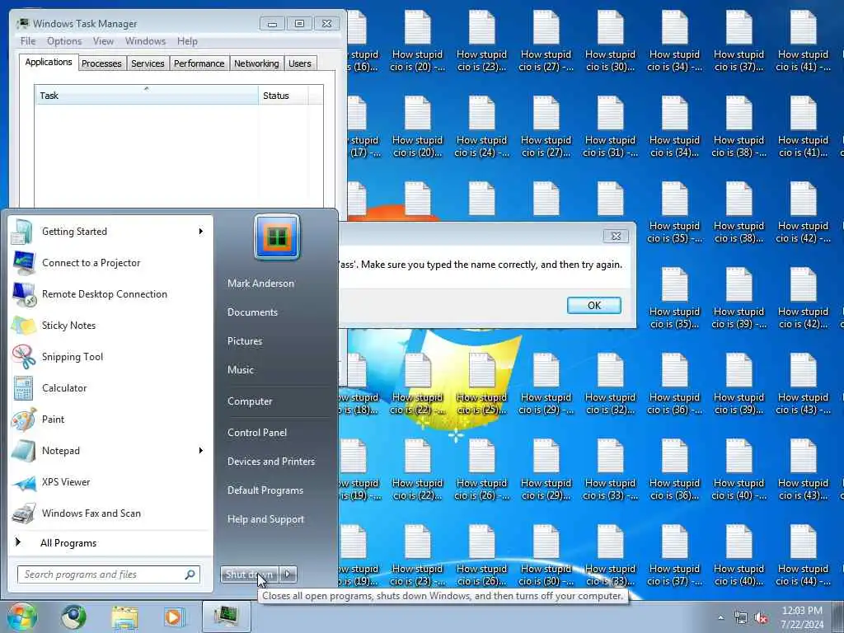Image resolution: width=844 pixels, height=633 pixels.
Task: Switch to the Networking tab
Action: tap(256, 63)
